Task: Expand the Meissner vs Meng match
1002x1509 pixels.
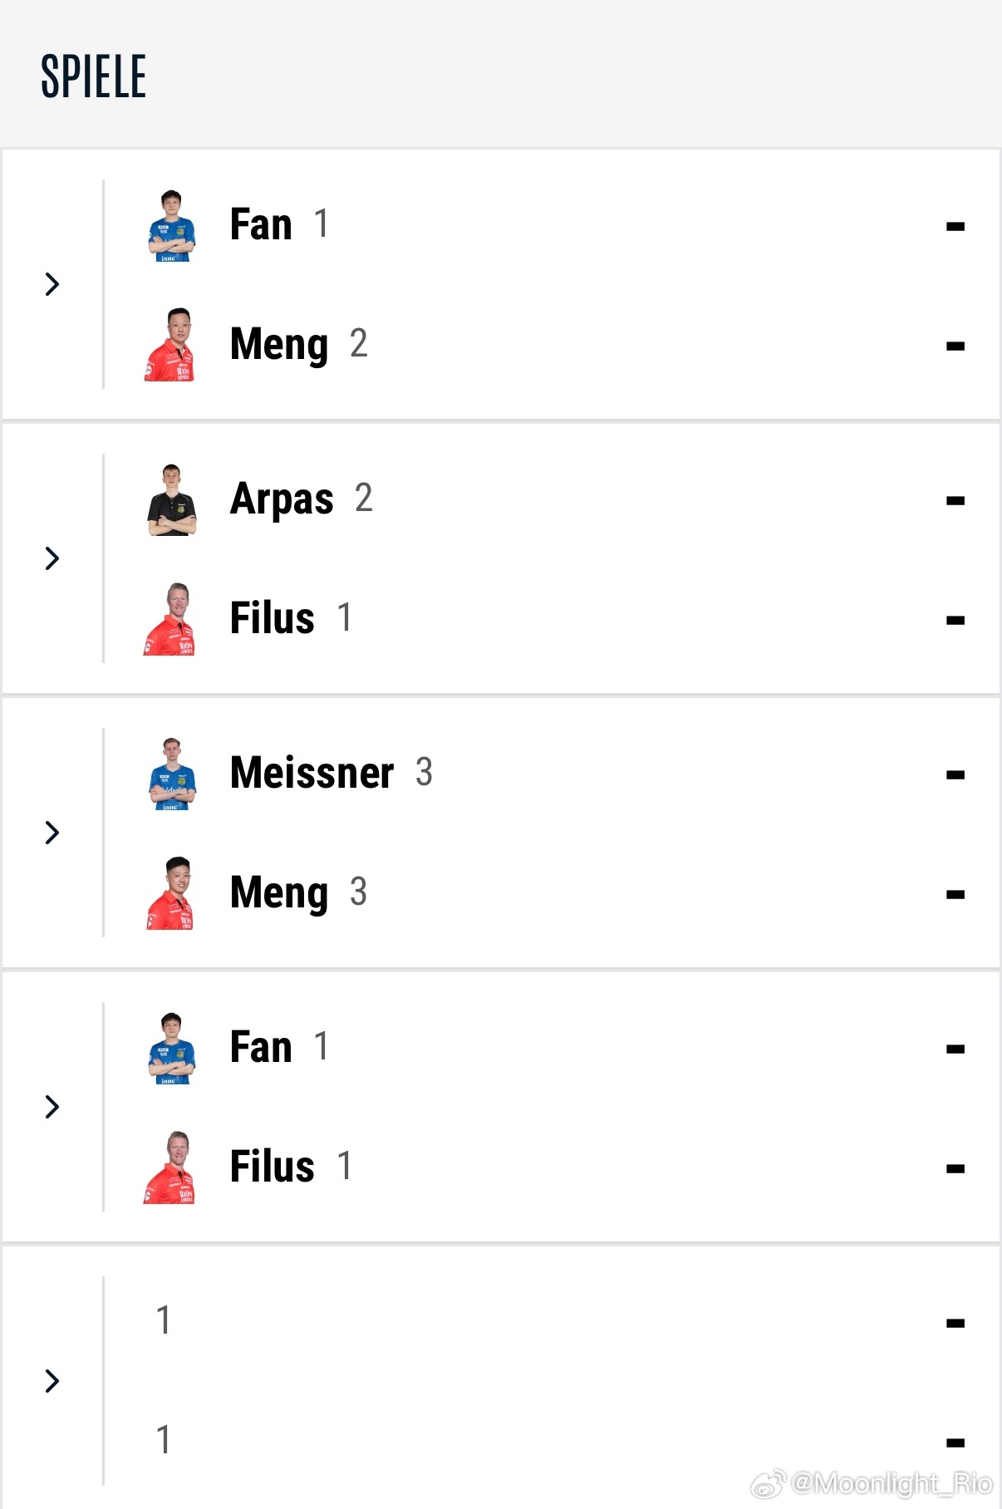Action: point(52,833)
